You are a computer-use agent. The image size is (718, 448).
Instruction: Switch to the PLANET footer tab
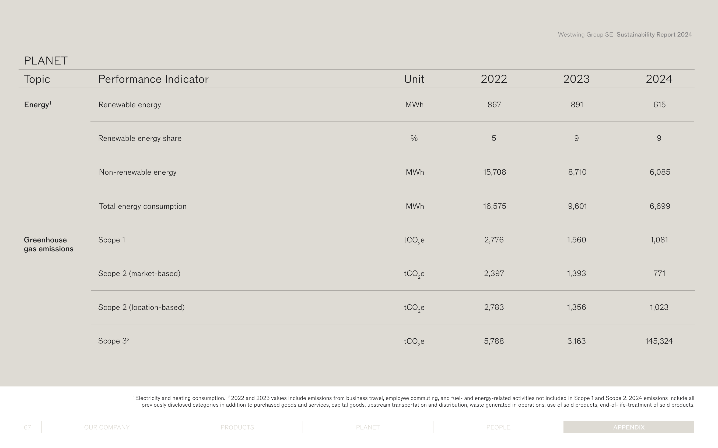click(x=368, y=427)
